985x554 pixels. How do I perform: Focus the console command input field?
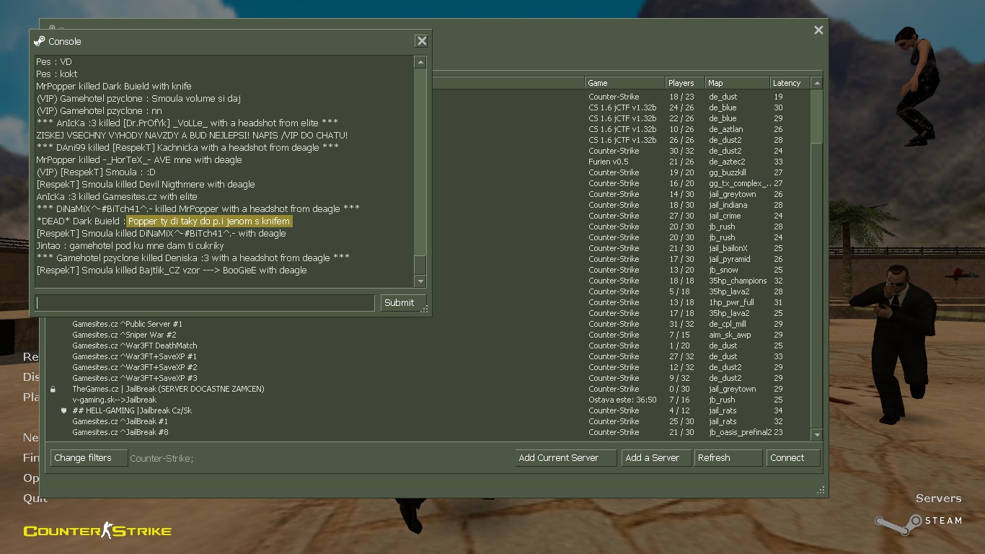click(x=205, y=303)
